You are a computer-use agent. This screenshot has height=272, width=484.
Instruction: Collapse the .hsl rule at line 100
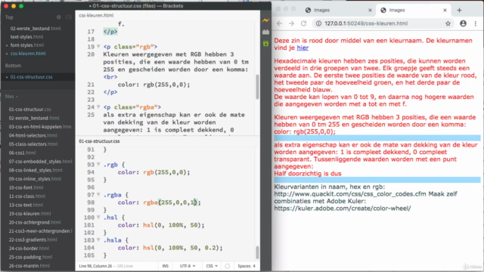pyautogui.click(x=98, y=217)
